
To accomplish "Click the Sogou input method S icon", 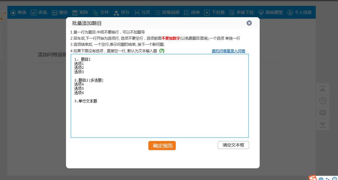I will pos(313,178).
